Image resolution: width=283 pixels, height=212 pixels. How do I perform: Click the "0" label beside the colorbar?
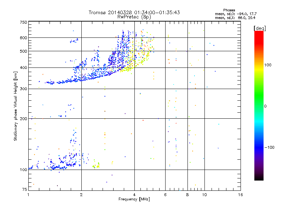[x=265, y=106]
